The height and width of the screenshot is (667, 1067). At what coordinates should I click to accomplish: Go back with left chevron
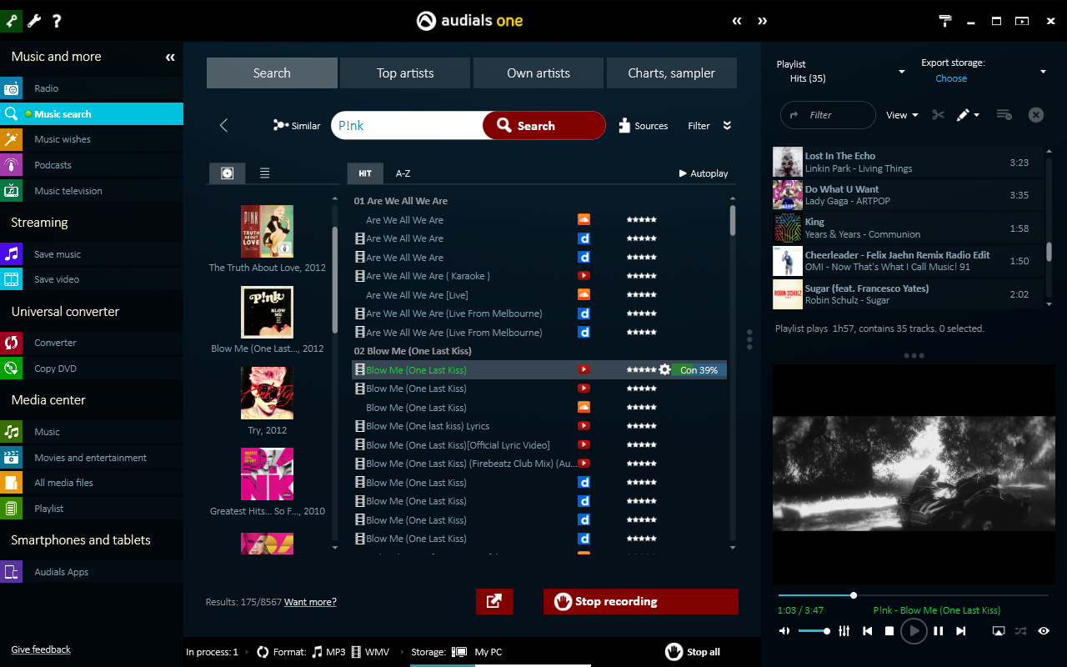tap(223, 125)
